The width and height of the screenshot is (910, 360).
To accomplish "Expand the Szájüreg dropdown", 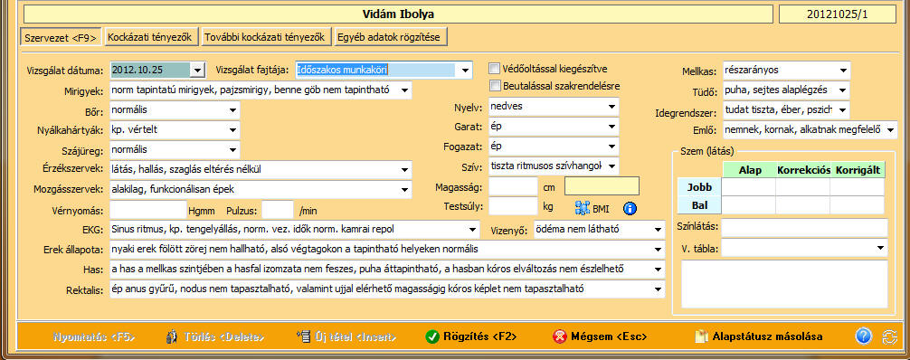I will click(x=232, y=149).
